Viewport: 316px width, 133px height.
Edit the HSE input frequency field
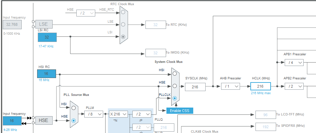[x=12, y=121]
